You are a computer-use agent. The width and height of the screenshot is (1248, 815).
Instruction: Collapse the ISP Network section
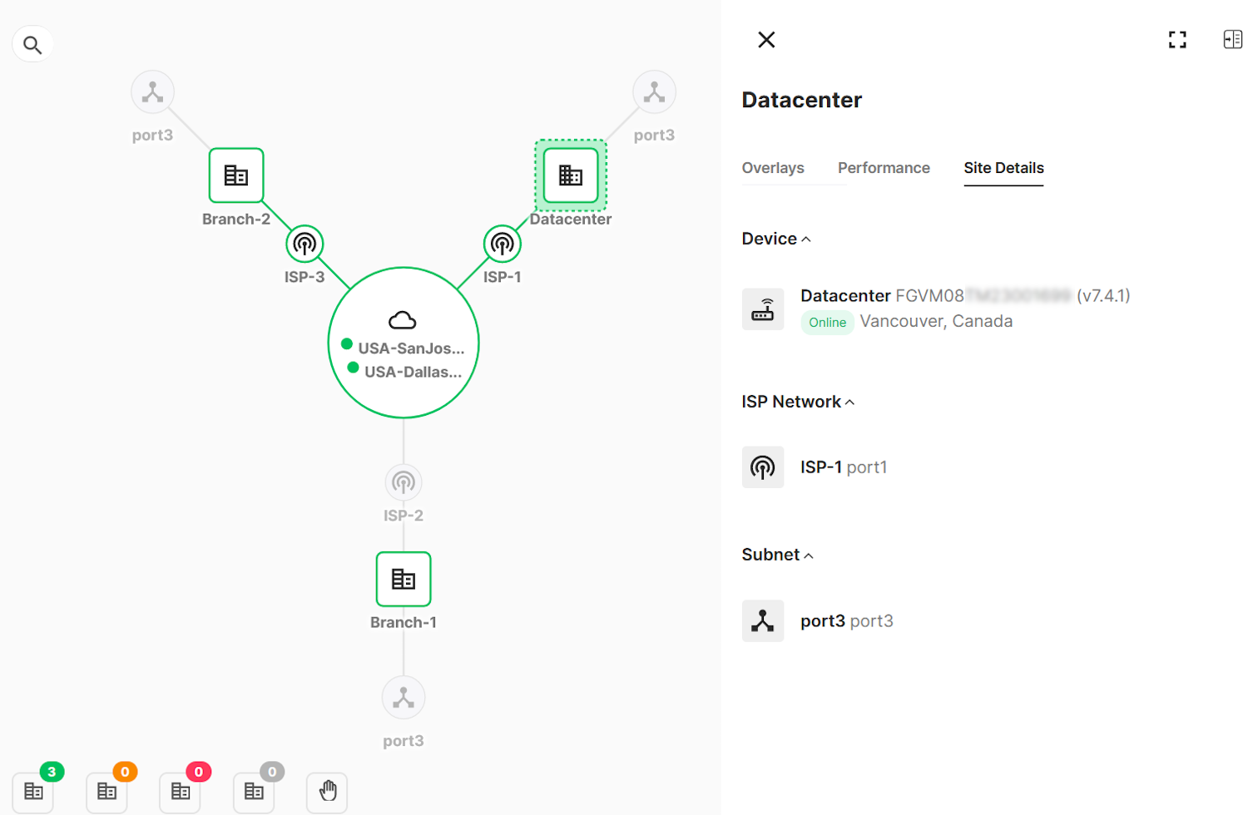[x=849, y=401]
